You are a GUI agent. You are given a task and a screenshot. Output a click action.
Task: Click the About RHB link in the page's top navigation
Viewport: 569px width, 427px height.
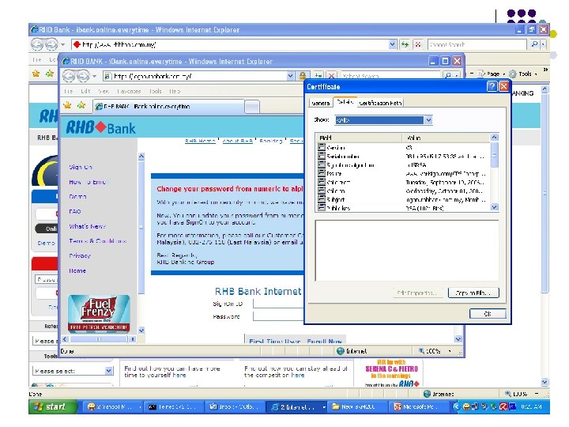pyautogui.click(x=237, y=141)
